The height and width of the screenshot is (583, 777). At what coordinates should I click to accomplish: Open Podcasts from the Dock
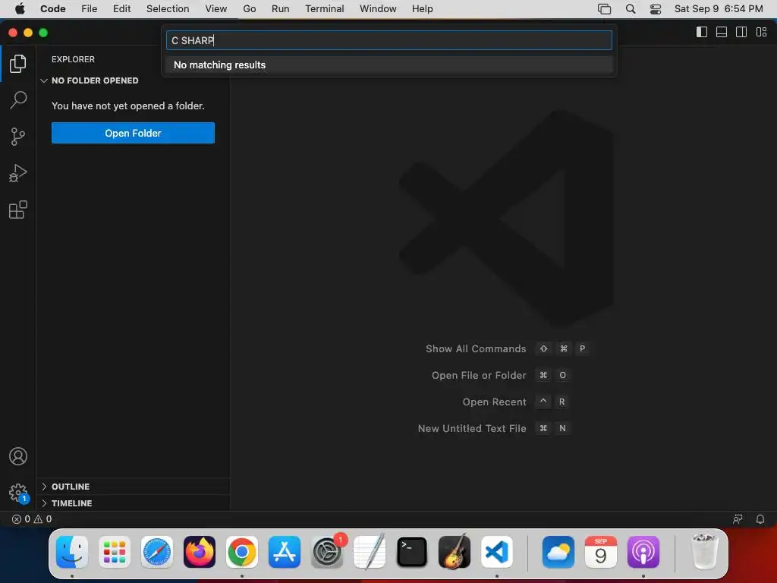(x=643, y=552)
